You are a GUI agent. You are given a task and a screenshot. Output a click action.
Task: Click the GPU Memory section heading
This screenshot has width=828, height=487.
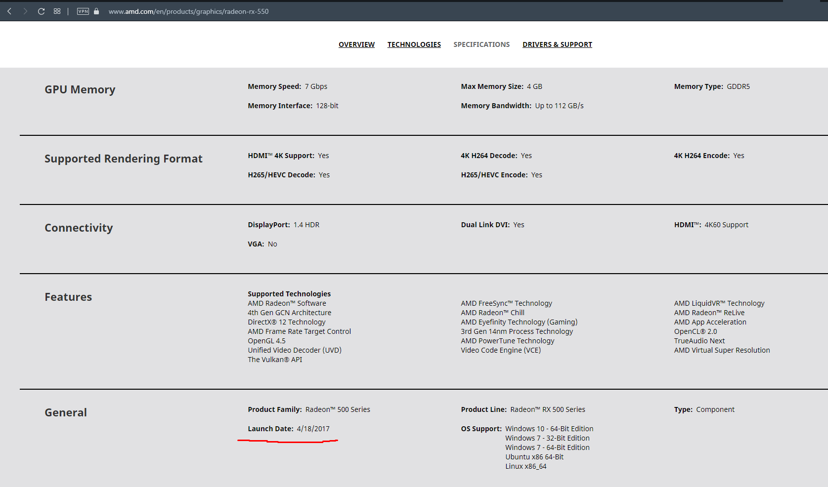point(80,89)
